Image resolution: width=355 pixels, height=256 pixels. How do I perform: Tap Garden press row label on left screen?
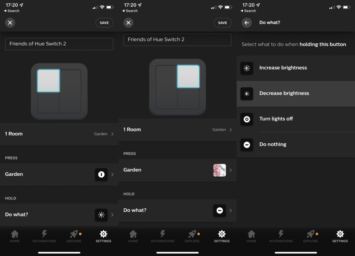point(14,174)
